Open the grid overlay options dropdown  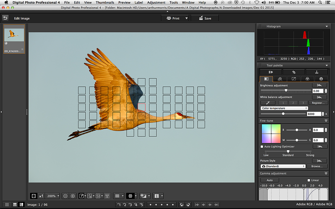click(122, 196)
